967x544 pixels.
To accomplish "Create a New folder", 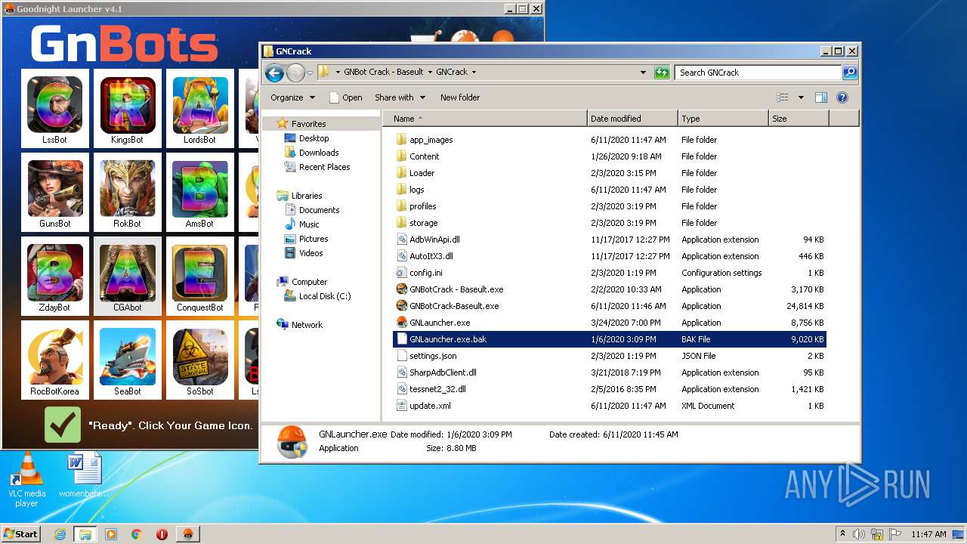I will [460, 97].
